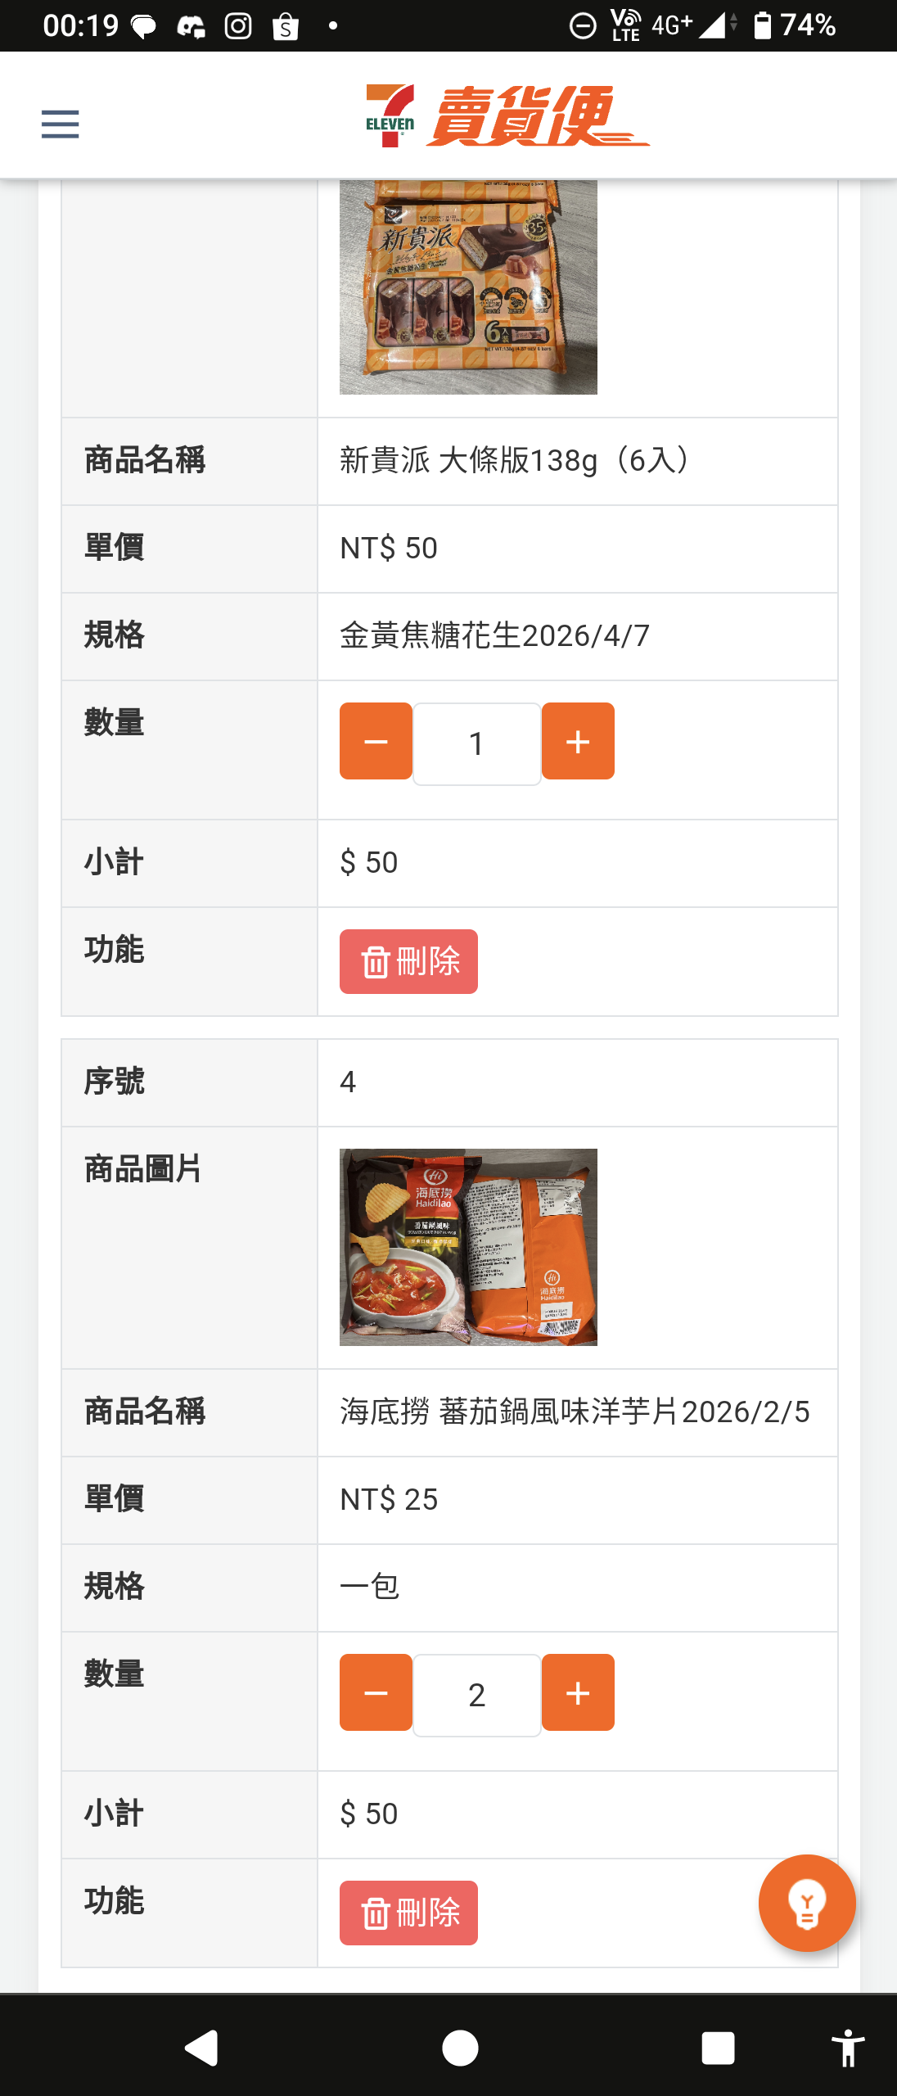The width and height of the screenshot is (897, 2096).
Task: Tap the Instagram notification icon
Action: pos(238,26)
